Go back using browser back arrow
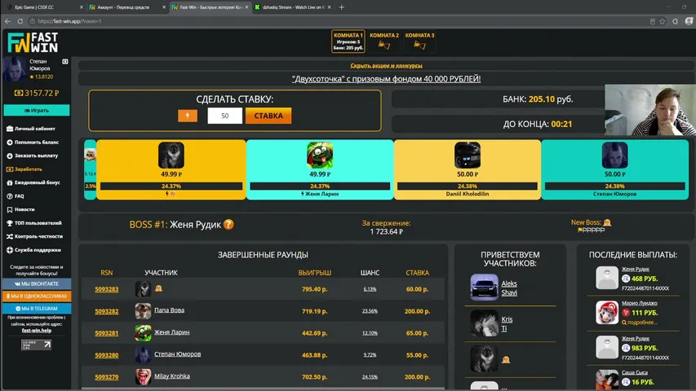This screenshot has height=391, width=696. (7, 21)
